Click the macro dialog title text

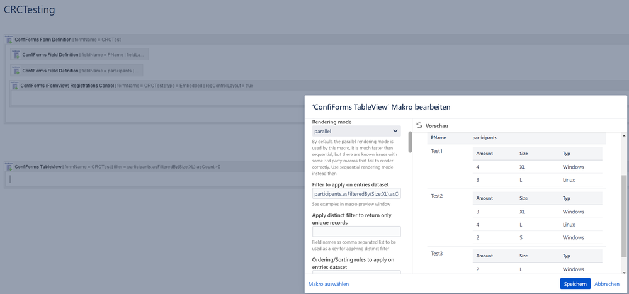click(381, 107)
